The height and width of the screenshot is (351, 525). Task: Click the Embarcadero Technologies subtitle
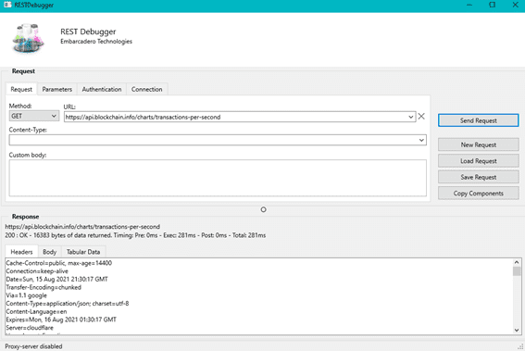[x=96, y=41]
